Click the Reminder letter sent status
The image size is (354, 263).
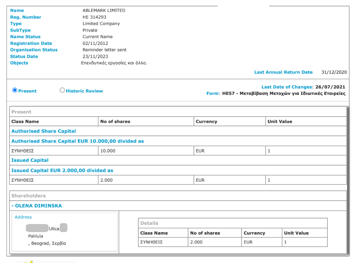pos(104,50)
